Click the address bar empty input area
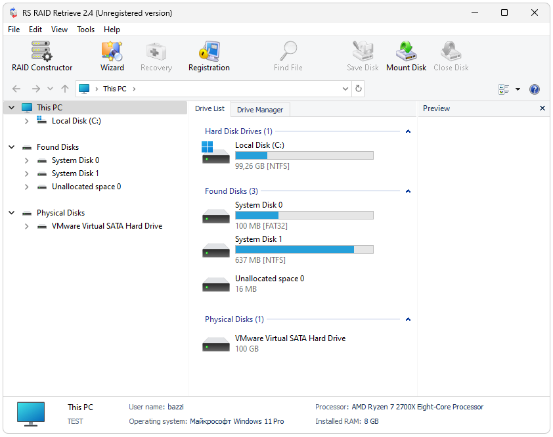The width and height of the screenshot is (553, 437). click(239, 89)
